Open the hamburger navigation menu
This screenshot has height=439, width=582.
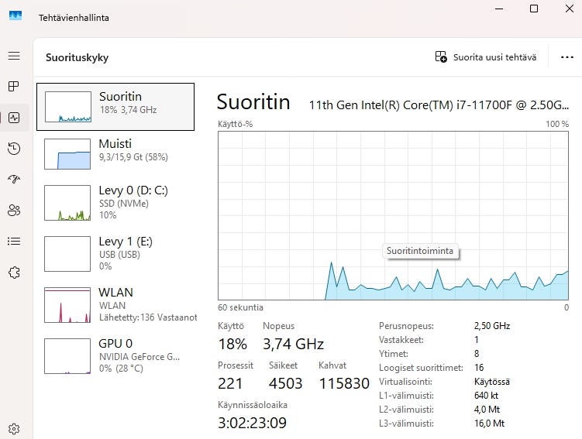[x=13, y=56]
